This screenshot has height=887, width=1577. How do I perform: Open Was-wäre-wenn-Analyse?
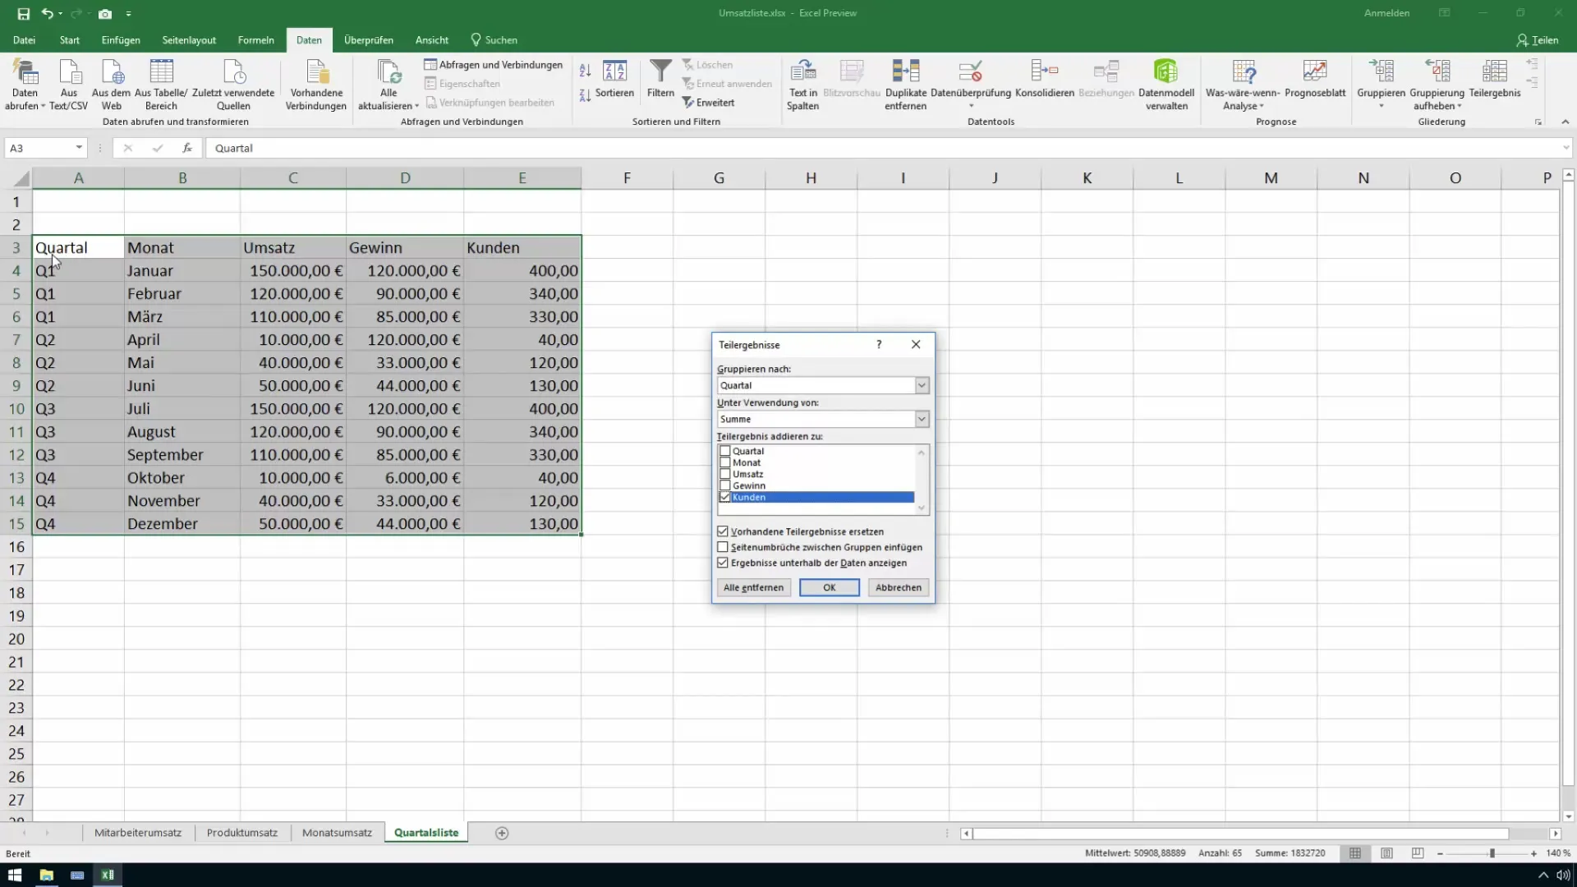point(1243,85)
